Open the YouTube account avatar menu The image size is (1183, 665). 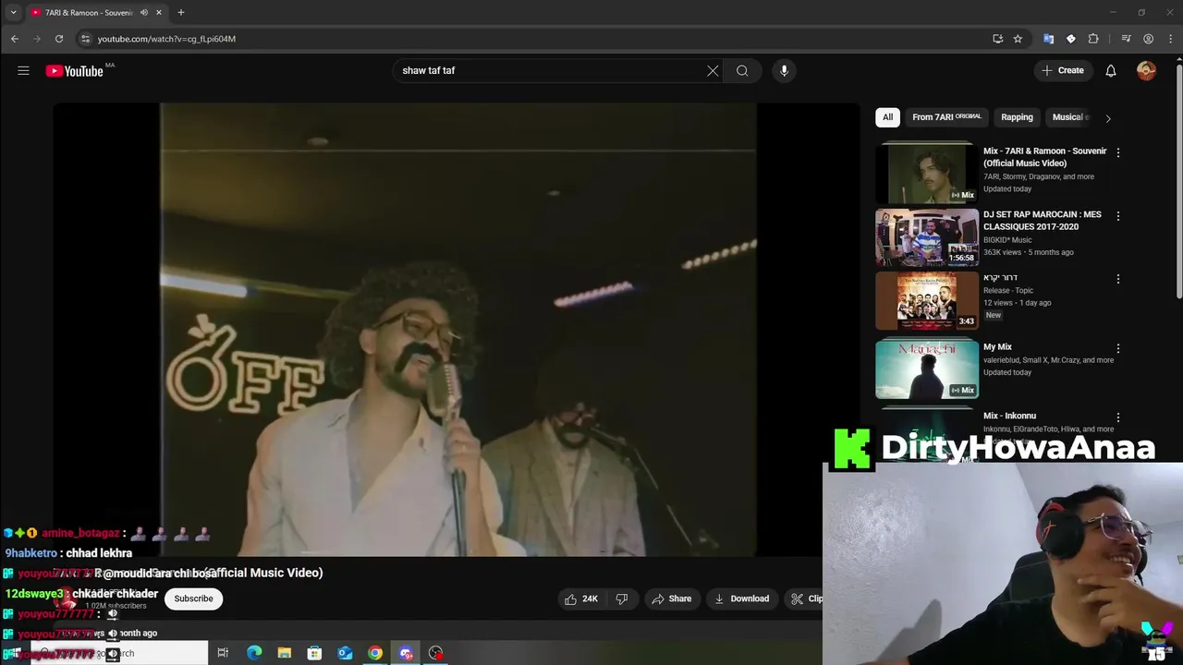1146,70
